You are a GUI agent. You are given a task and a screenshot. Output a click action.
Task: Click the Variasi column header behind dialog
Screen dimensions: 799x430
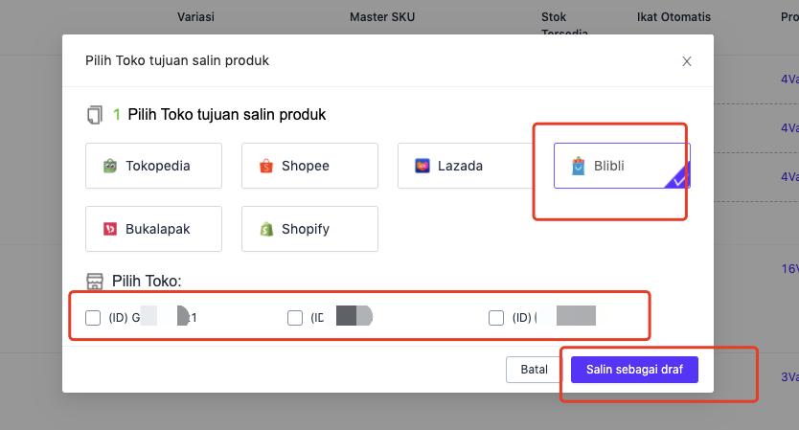(x=195, y=17)
